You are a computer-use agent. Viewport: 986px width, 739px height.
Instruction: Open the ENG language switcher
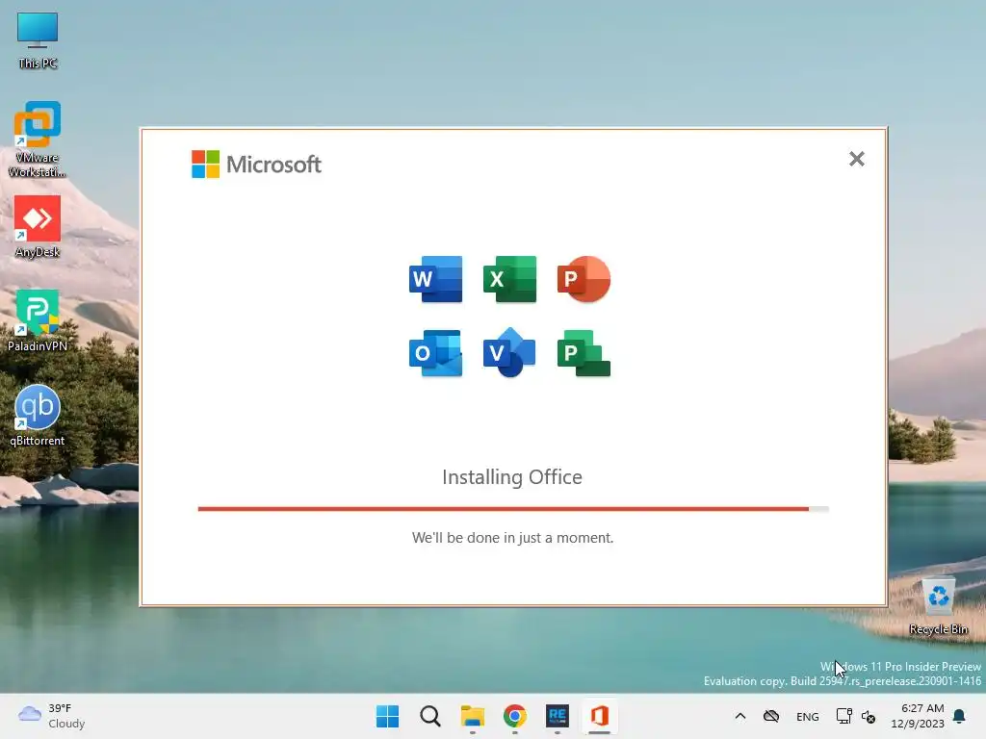pyautogui.click(x=808, y=717)
